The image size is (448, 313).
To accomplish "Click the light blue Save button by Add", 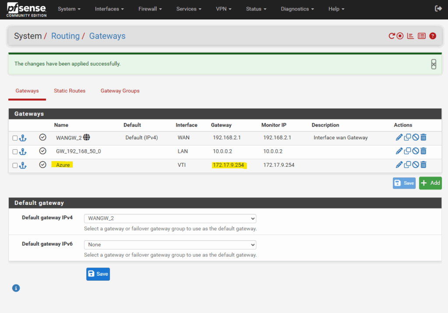I will (x=404, y=183).
